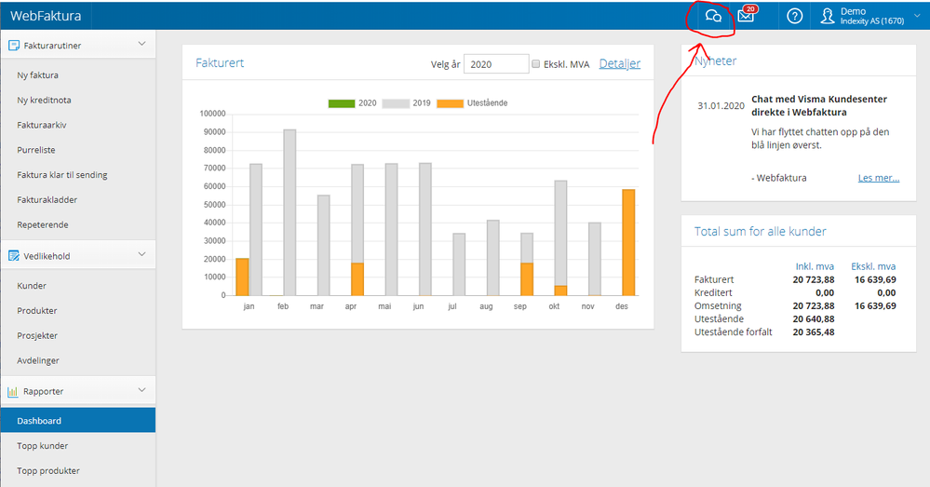
Task: Open Ny faktura
Action: point(37,75)
